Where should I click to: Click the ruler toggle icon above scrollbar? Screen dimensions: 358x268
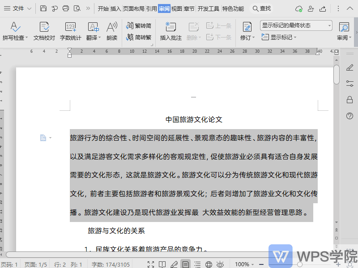pyautogui.click(x=337, y=52)
